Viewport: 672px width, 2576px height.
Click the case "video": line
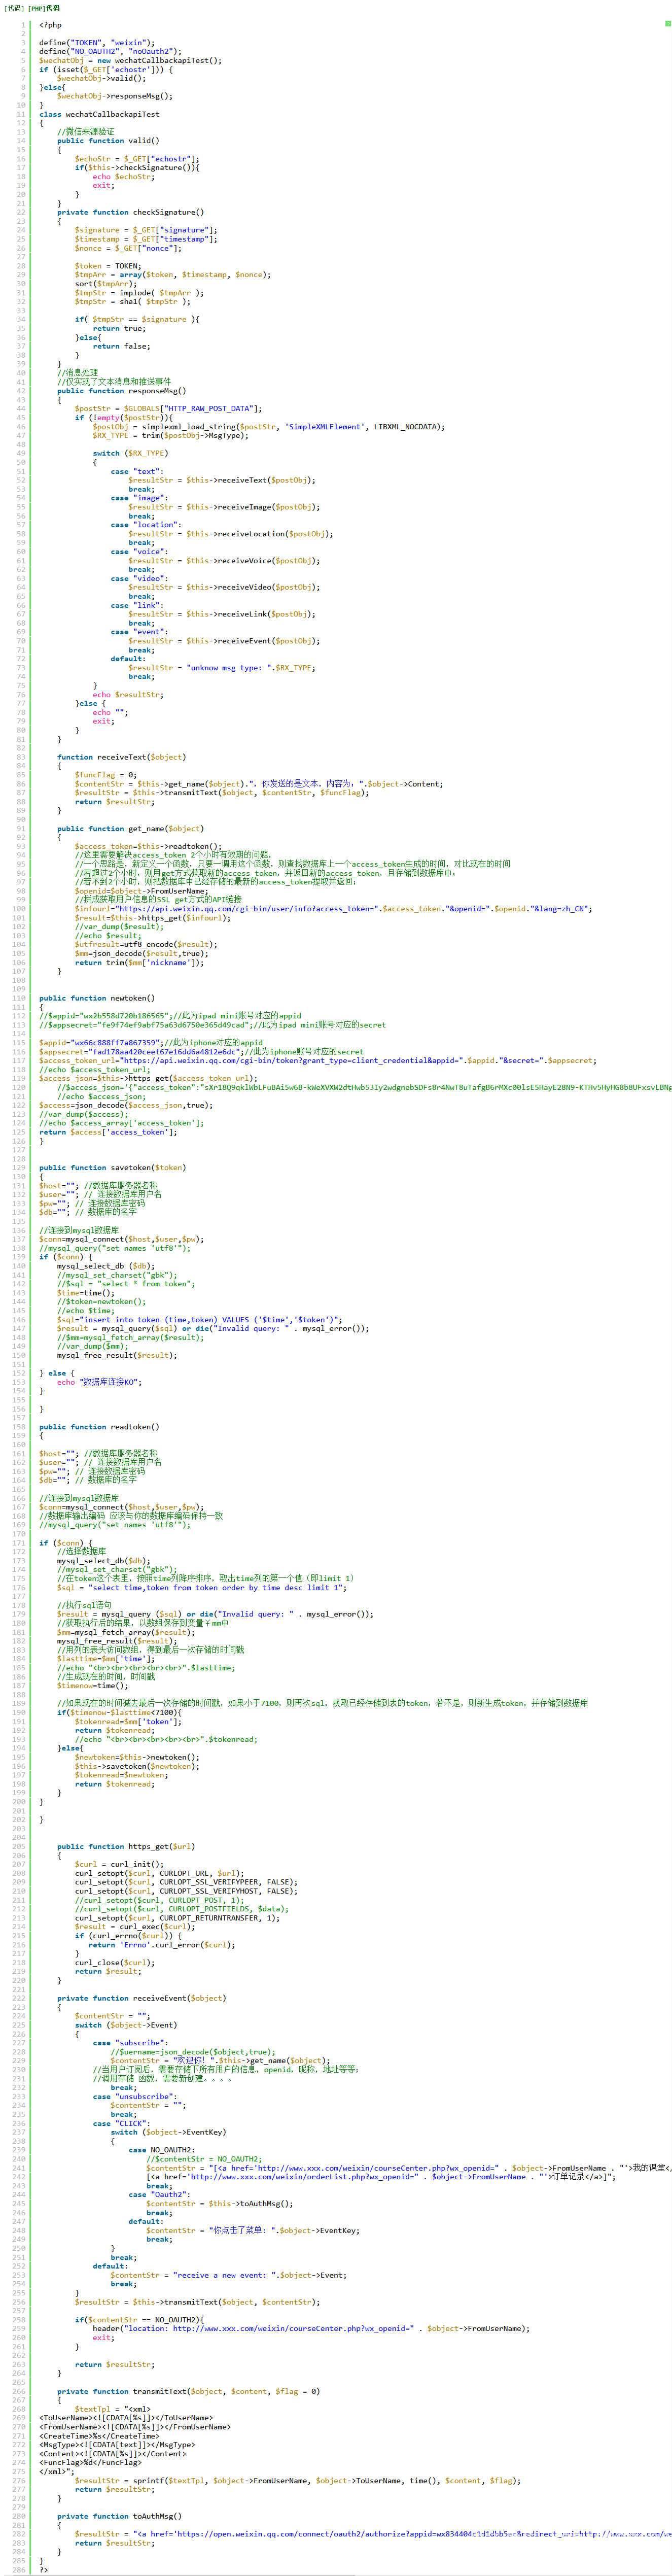click(139, 579)
